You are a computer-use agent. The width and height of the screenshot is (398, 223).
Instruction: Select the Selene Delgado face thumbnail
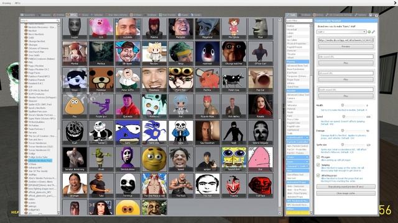click(260, 133)
